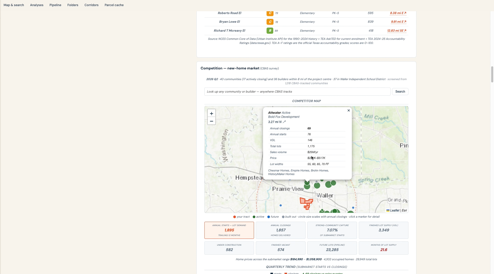Open the Analyses tab

(x=37, y=5)
